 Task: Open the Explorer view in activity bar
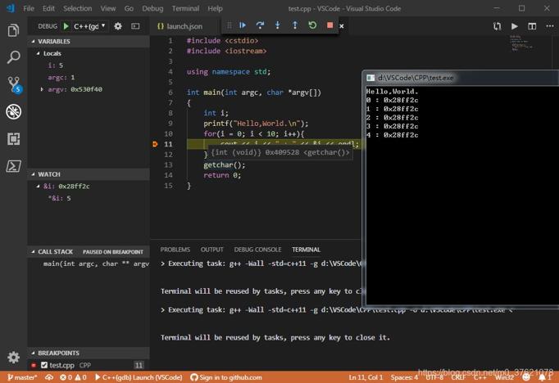pyautogui.click(x=13, y=30)
